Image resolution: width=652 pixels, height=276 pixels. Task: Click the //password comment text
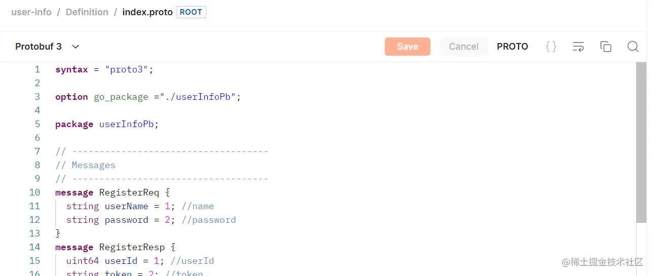(x=209, y=220)
